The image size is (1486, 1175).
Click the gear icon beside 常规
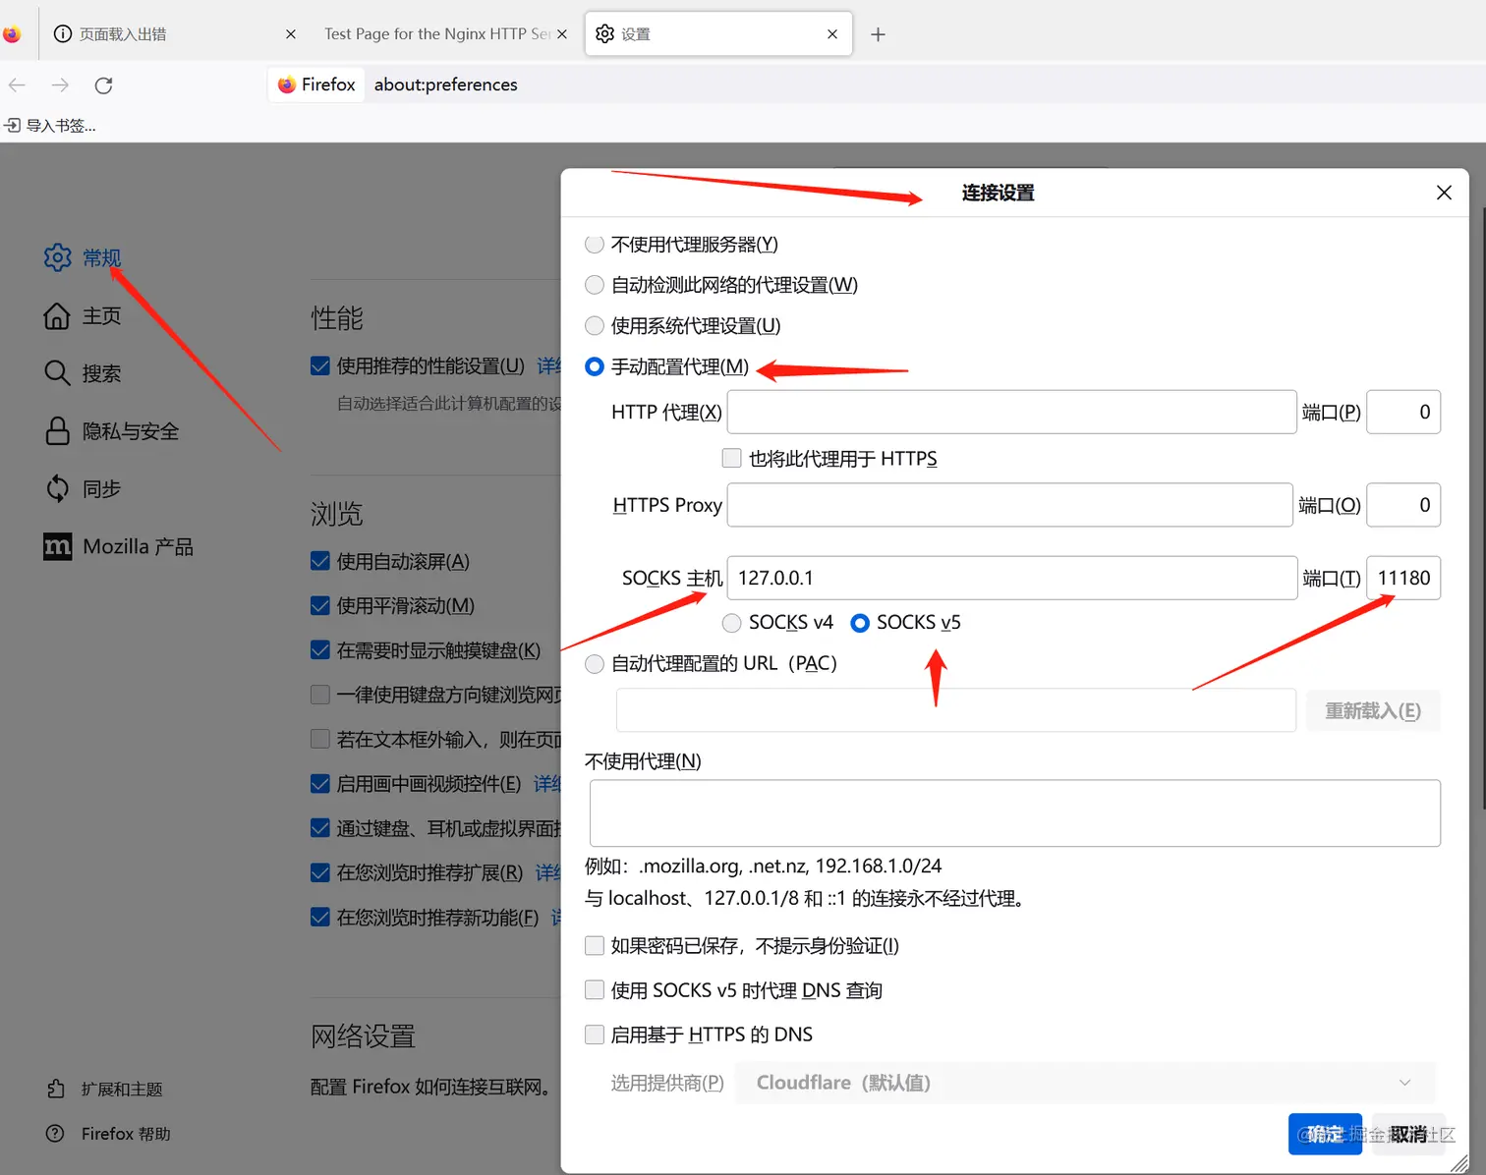coord(58,257)
